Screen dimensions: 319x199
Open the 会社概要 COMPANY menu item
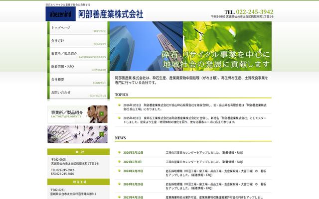[x=79, y=80]
